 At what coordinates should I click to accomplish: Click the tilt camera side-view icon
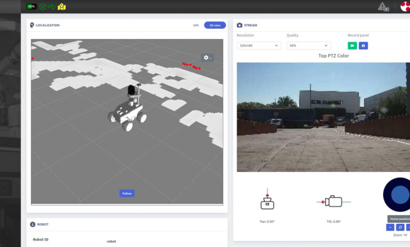click(x=333, y=201)
